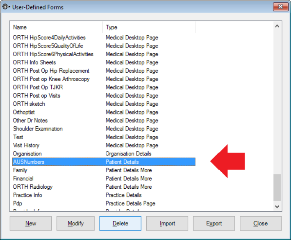
Task: Click the Close button at bottom
Action: [261, 223]
